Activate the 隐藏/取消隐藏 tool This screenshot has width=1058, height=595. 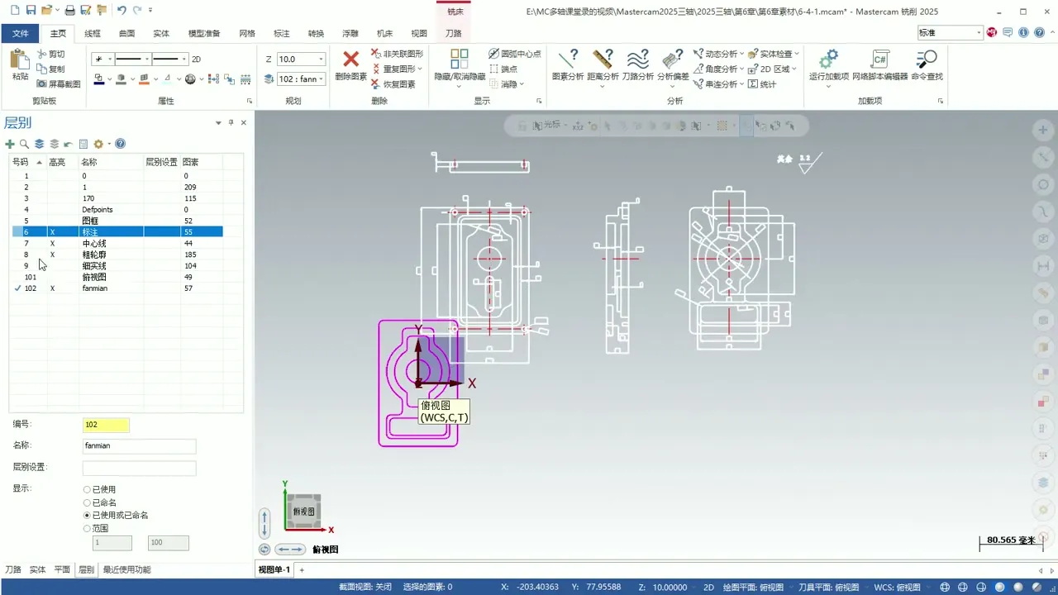[460, 64]
